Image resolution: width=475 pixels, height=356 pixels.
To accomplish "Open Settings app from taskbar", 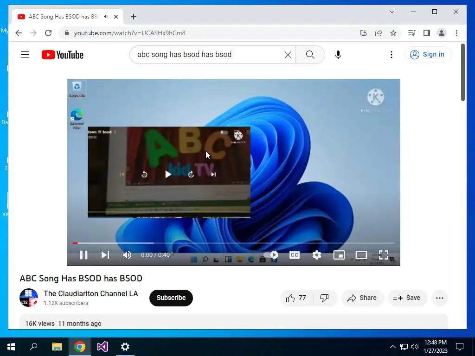I will (125, 347).
